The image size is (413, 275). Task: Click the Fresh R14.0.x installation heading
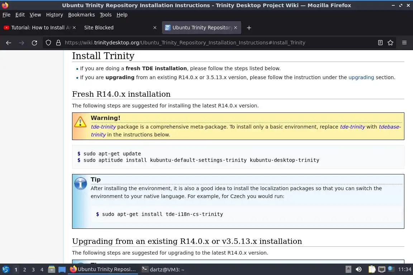click(x=121, y=94)
